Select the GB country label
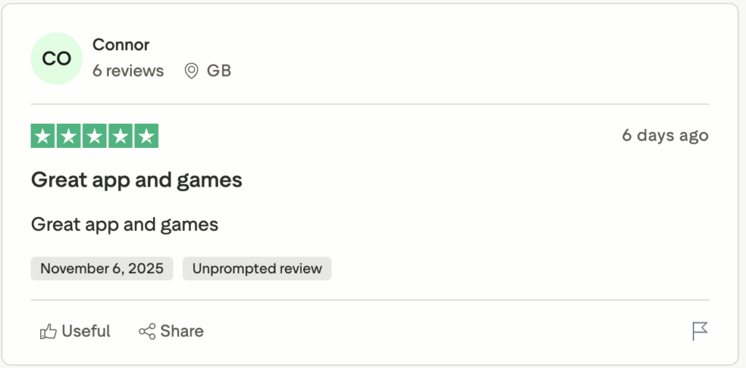The height and width of the screenshot is (368, 746). [219, 71]
